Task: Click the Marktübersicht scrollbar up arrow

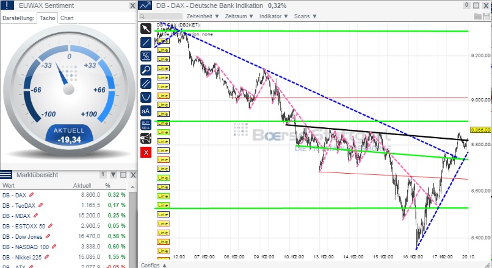Action: (132, 187)
